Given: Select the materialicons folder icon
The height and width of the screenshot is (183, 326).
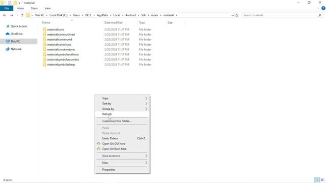Looking at the screenshot, I should [44, 29].
